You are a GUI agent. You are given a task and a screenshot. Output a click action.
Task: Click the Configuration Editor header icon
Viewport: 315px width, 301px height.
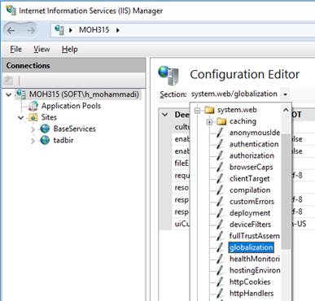(x=168, y=75)
